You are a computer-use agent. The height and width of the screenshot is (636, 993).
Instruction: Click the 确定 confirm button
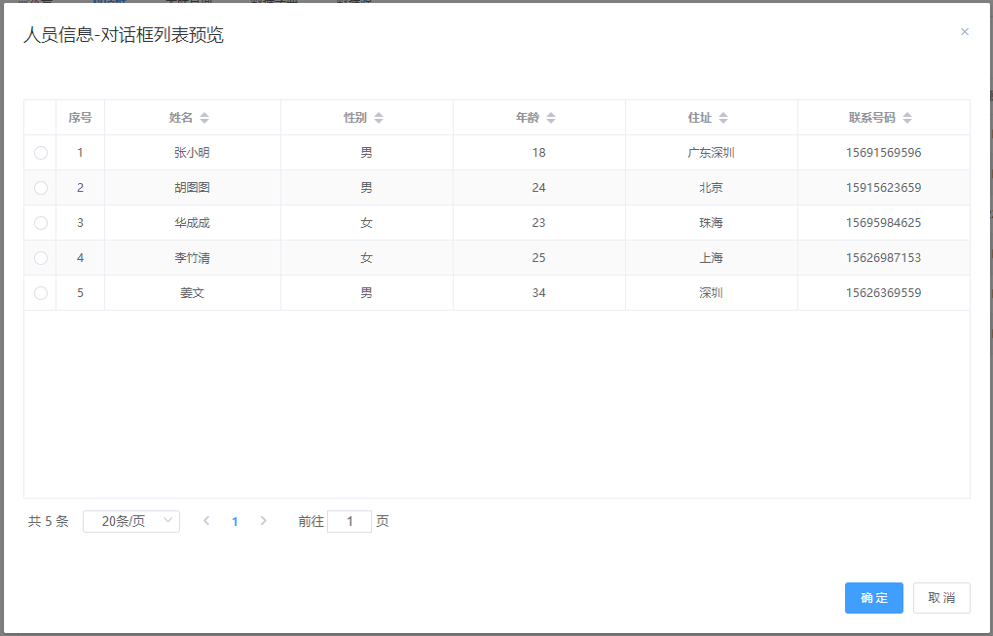click(873, 598)
